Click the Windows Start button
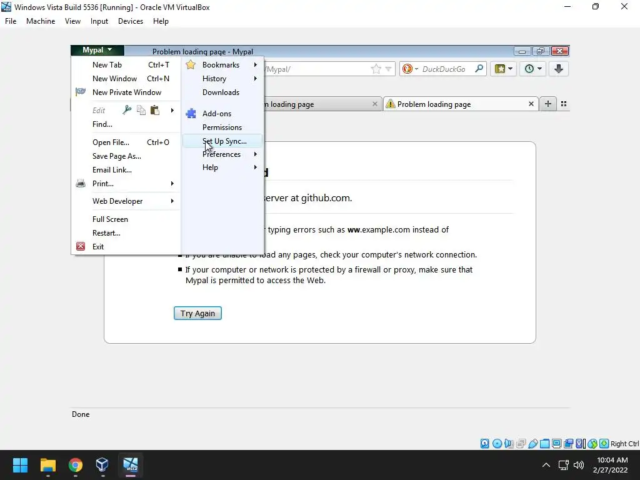The width and height of the screenshot is (640, 480). [20, 465]
